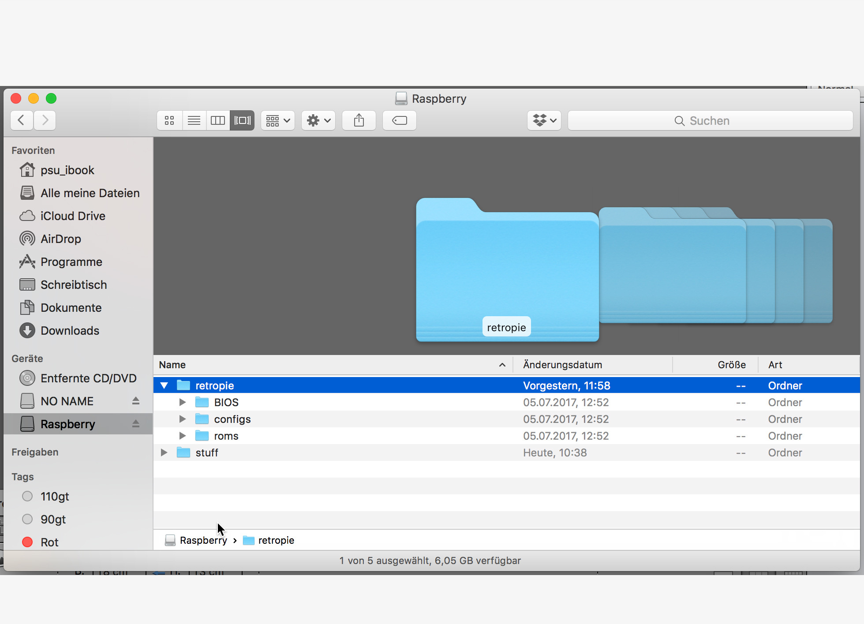Switch to column view mode

pos(218,120)
